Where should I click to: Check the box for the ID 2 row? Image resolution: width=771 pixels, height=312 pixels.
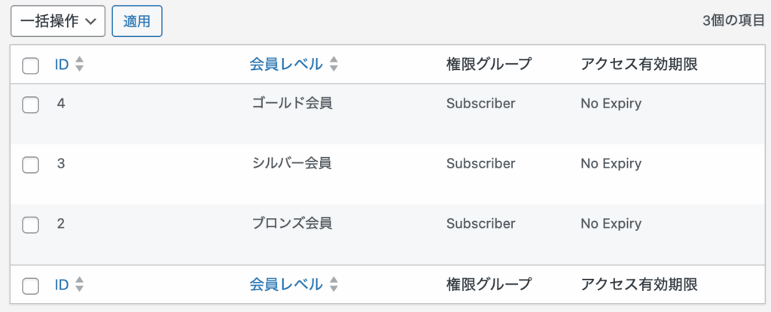coord(30,225)
